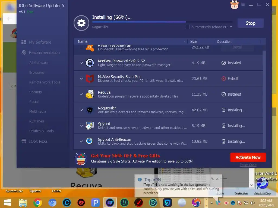Click the Spybot Anti-Beacon blue icon

click(89, 141)
